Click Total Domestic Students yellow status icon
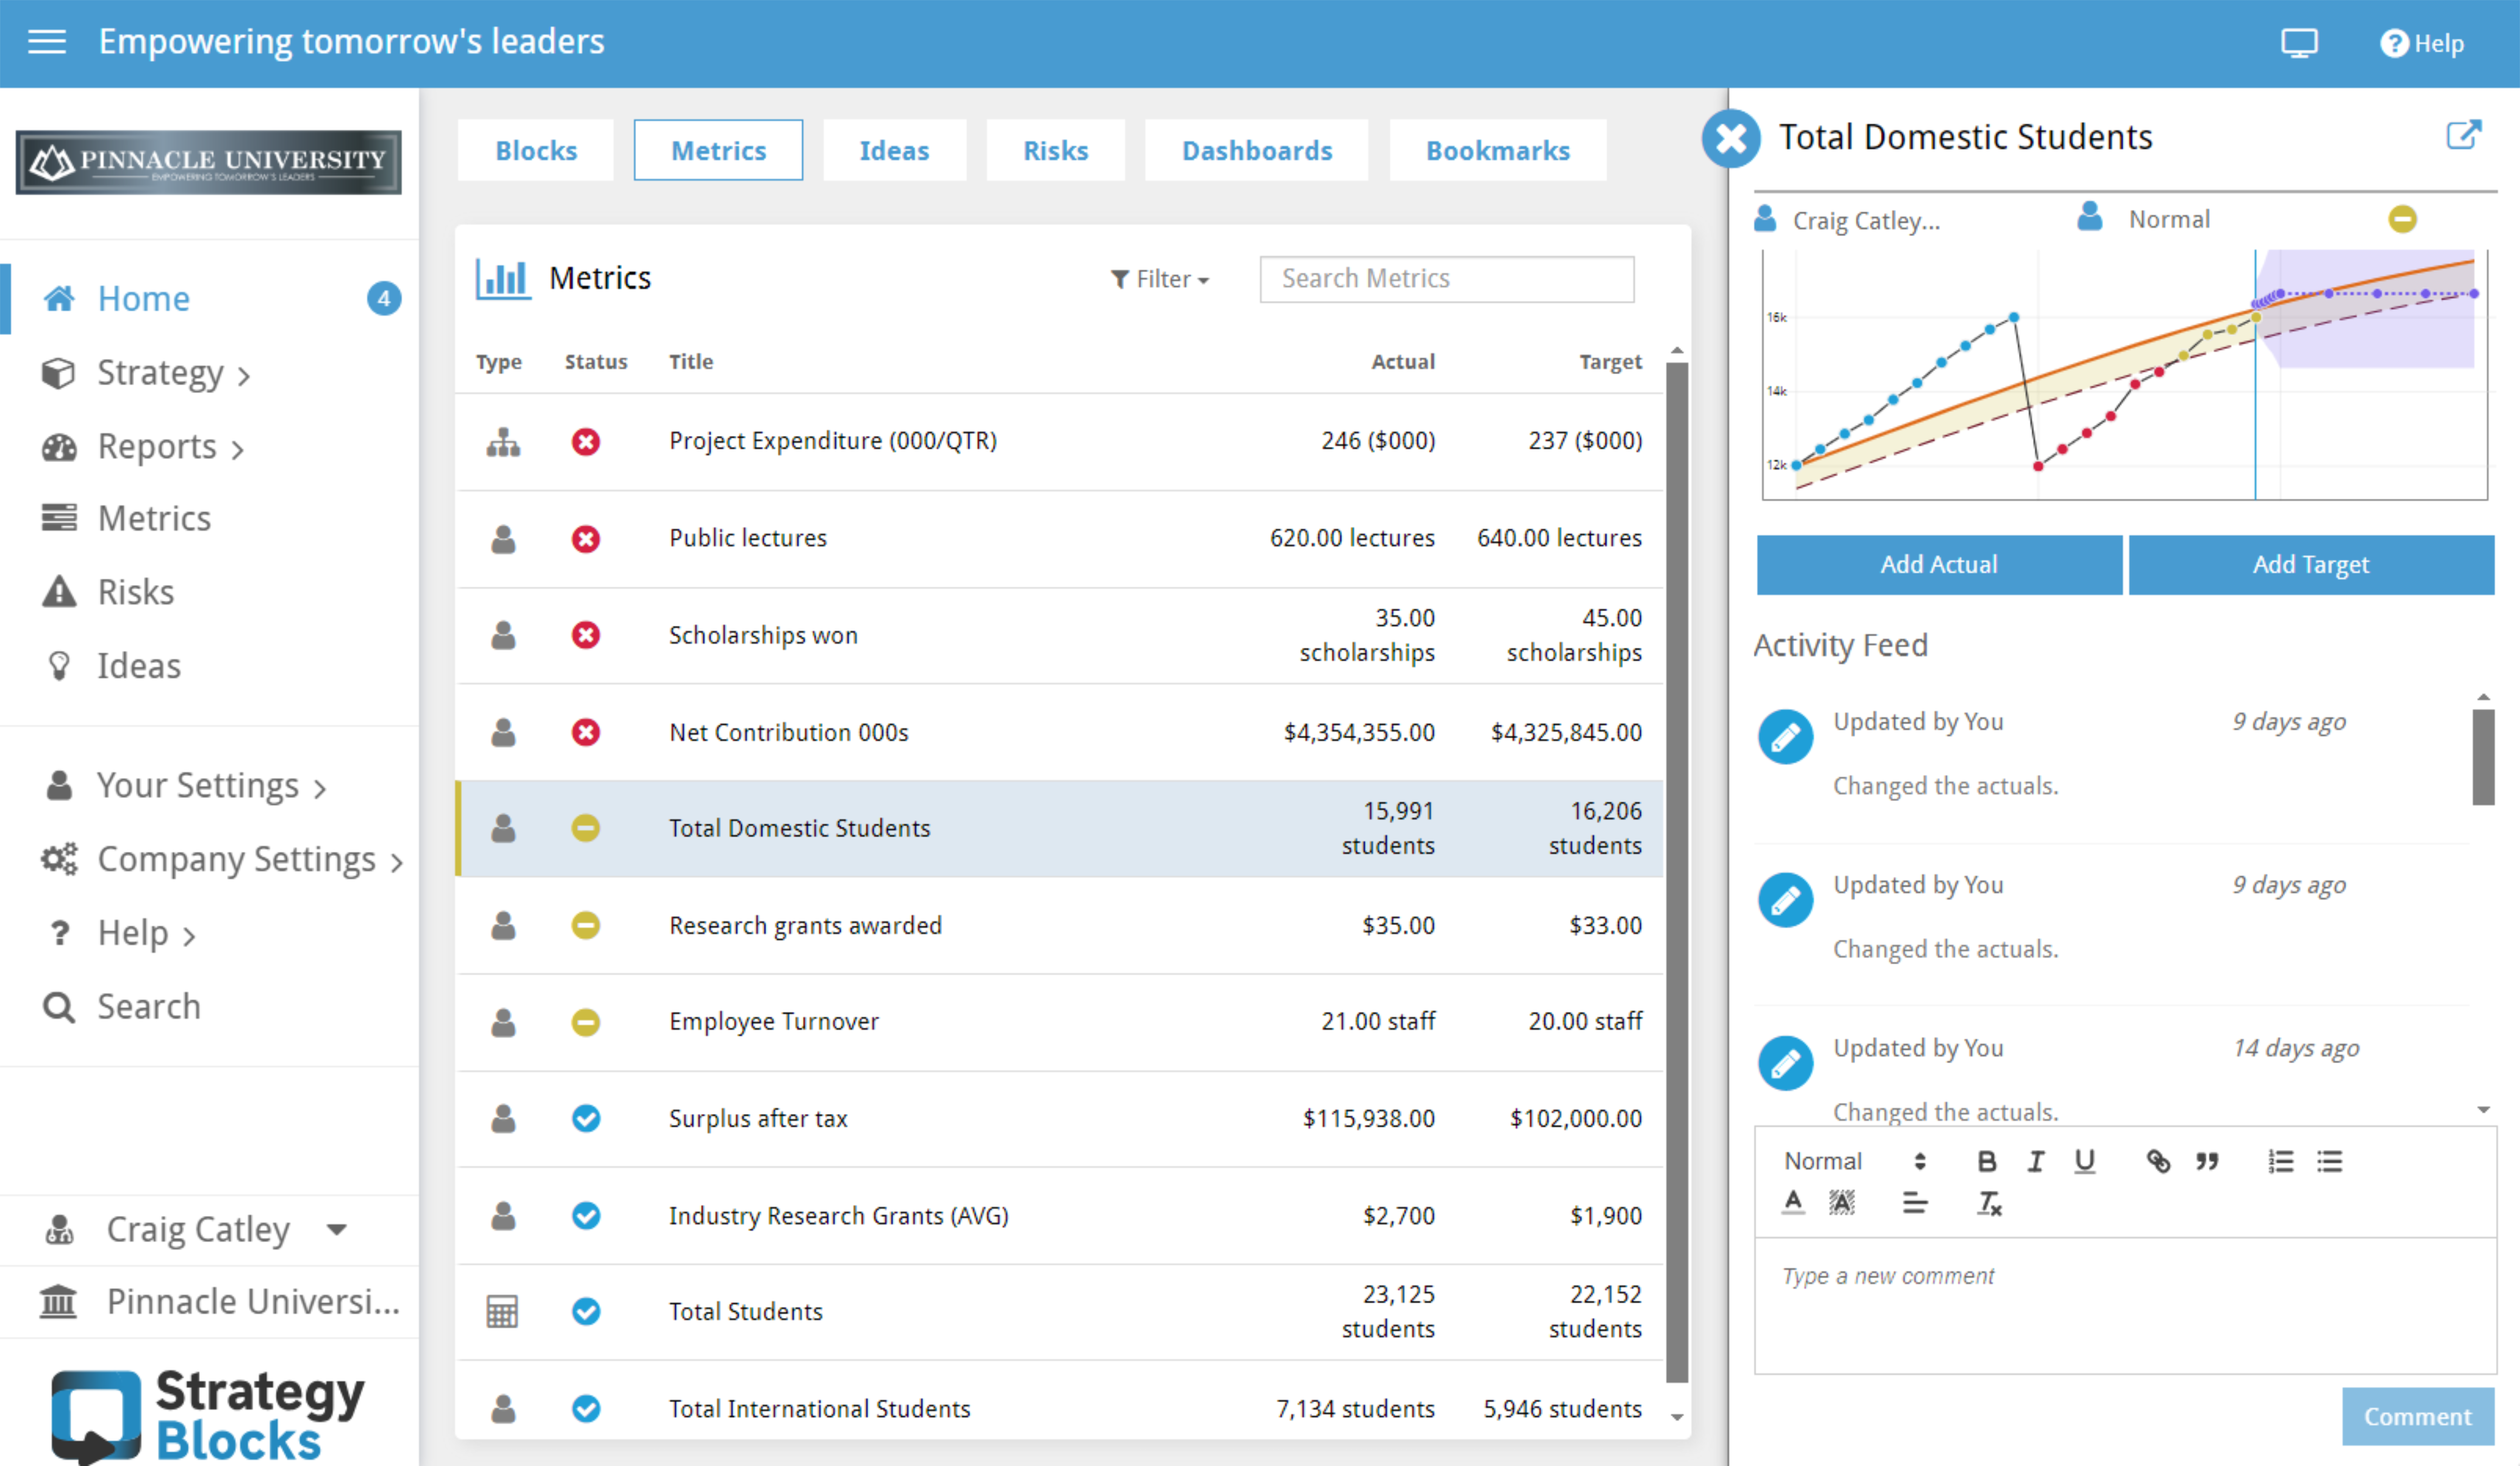This screenshot has width=2520, height=1466. (x=586, y=828)
